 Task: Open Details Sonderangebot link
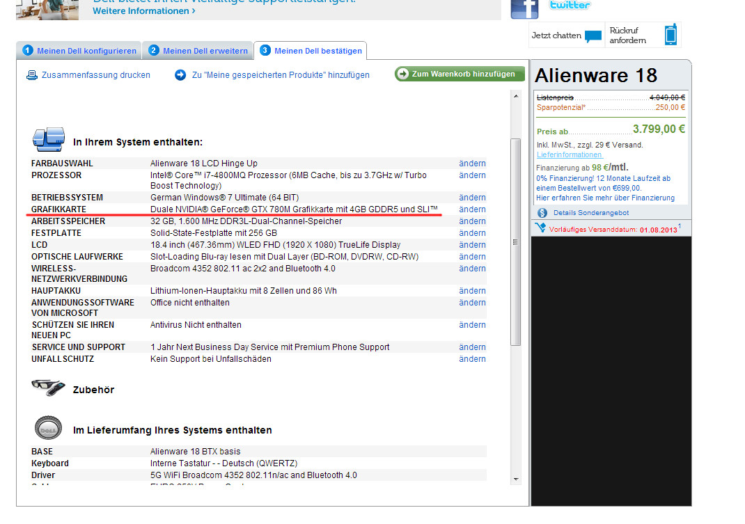(591, 213)
